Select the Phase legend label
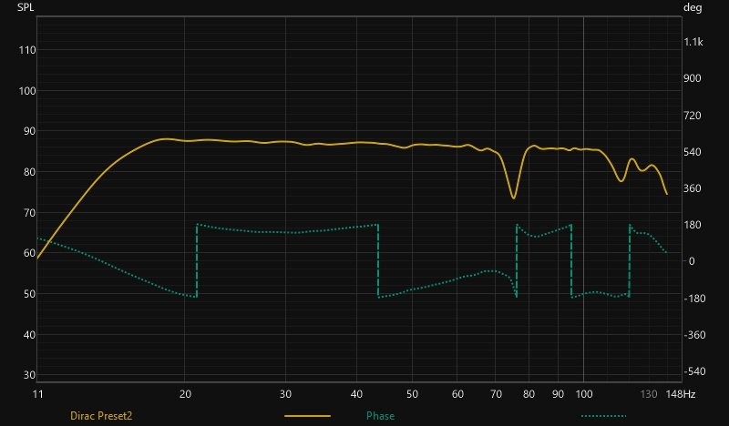The width and height of the screenshot is (729, 426). (380, 416)
